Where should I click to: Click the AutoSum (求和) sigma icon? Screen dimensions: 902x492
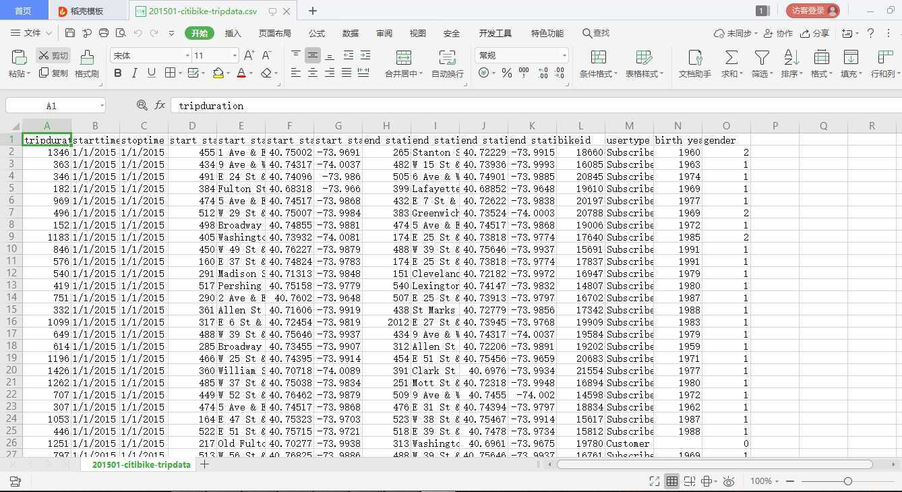click(731, 57)
